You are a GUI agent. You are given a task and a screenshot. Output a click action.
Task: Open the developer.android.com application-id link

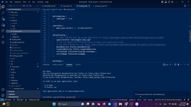point(133,37)
